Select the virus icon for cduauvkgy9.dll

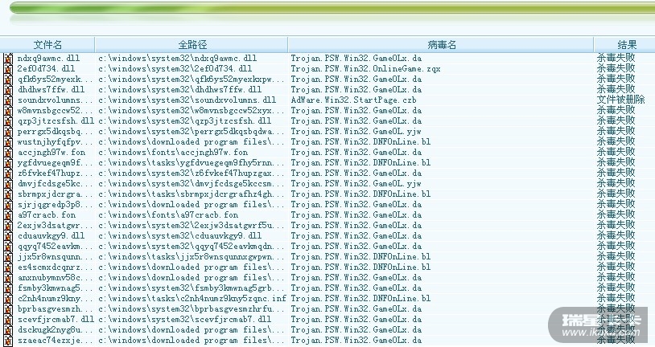pyautogui.click(x=8, y=235)
